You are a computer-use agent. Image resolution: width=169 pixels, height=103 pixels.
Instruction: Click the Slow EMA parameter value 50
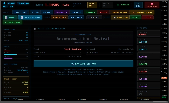click(27, 35)
